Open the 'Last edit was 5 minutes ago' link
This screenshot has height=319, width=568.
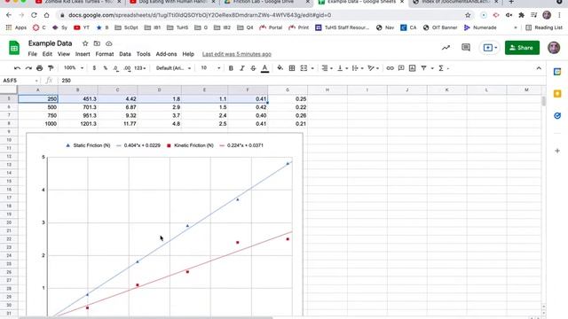click(x=237, y=54)
